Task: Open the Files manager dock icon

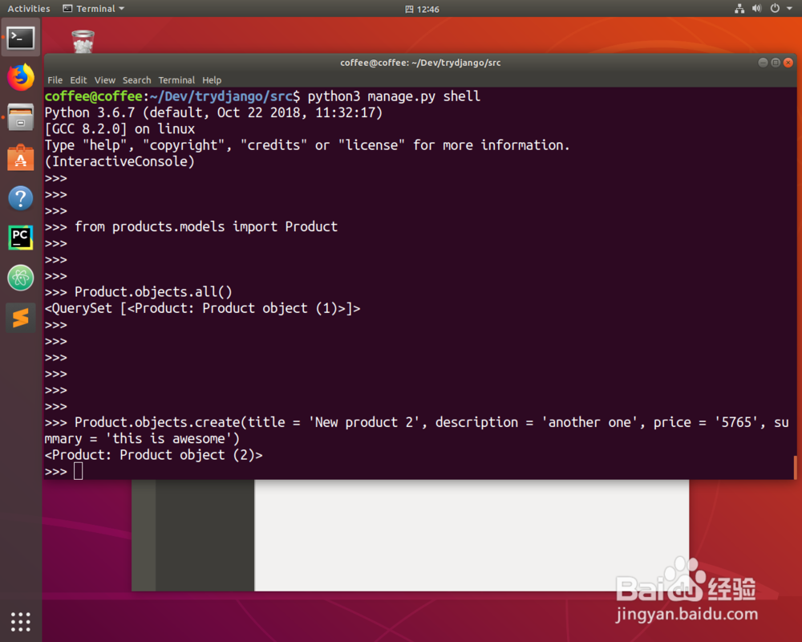Action: click(21, 117)
